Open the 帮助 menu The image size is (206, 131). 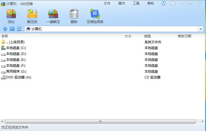point(151,3)
